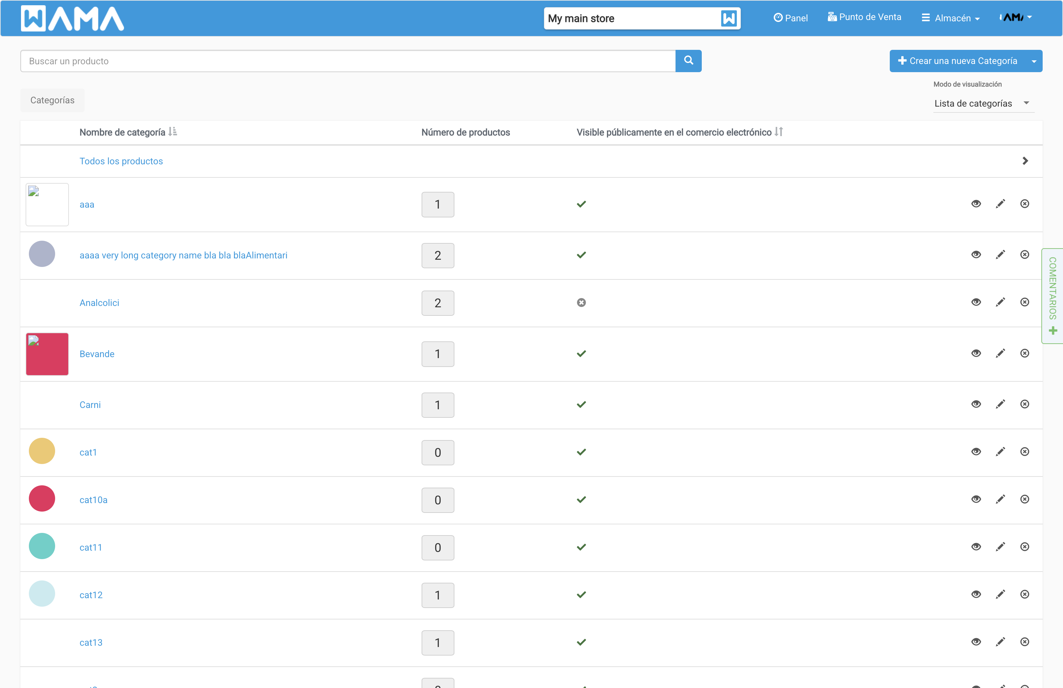
Task: Open the Almacén dropdown menu
Action: (950, 18)
